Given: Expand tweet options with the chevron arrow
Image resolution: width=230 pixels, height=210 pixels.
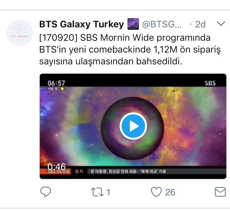Looking at the screenshot, I should tap(221, 24).
